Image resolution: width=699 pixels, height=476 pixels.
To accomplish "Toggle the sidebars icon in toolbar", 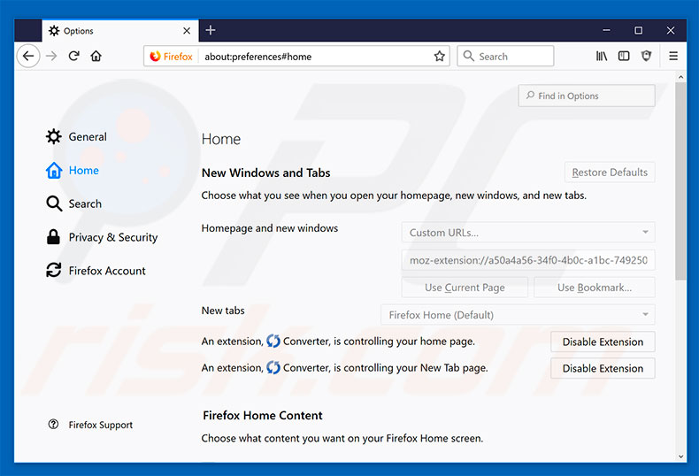I will pyautogui.click(x=624, y=56).
